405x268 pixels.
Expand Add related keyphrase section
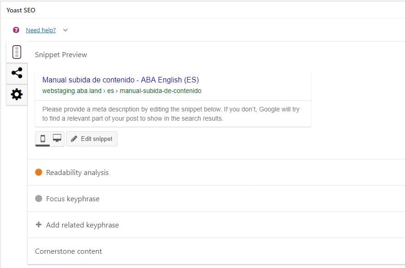click(82, 225)
